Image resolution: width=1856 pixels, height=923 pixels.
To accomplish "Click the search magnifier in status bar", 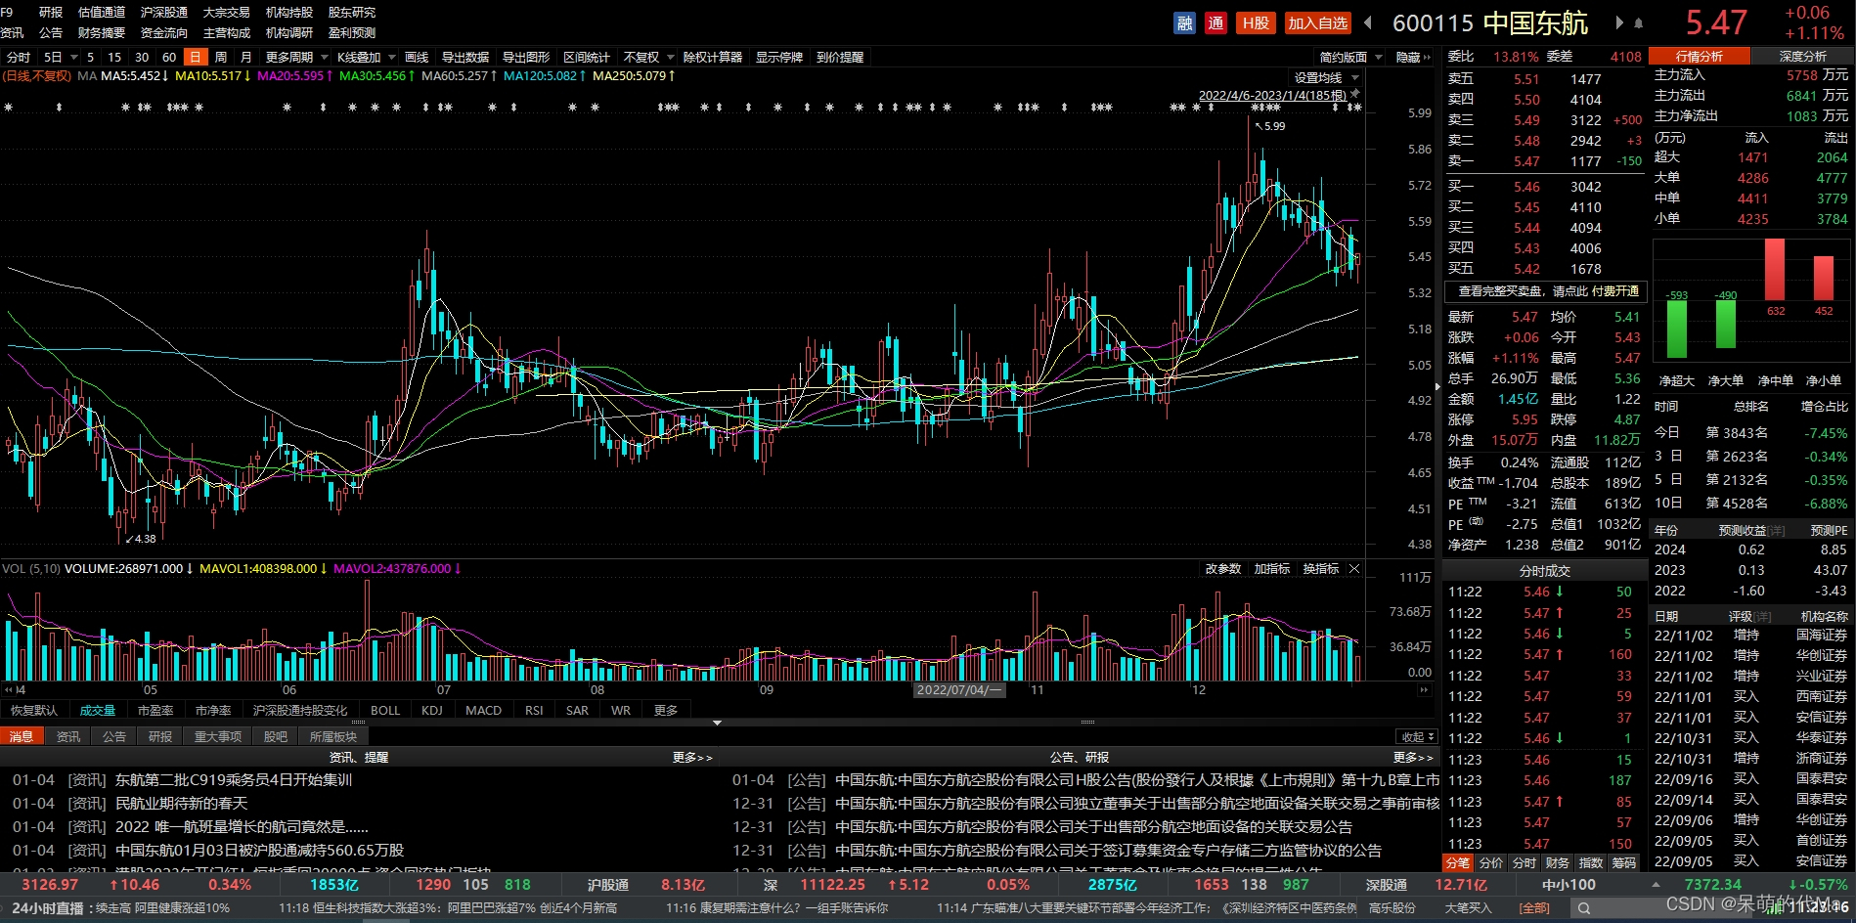I will tap(1583, 908).
